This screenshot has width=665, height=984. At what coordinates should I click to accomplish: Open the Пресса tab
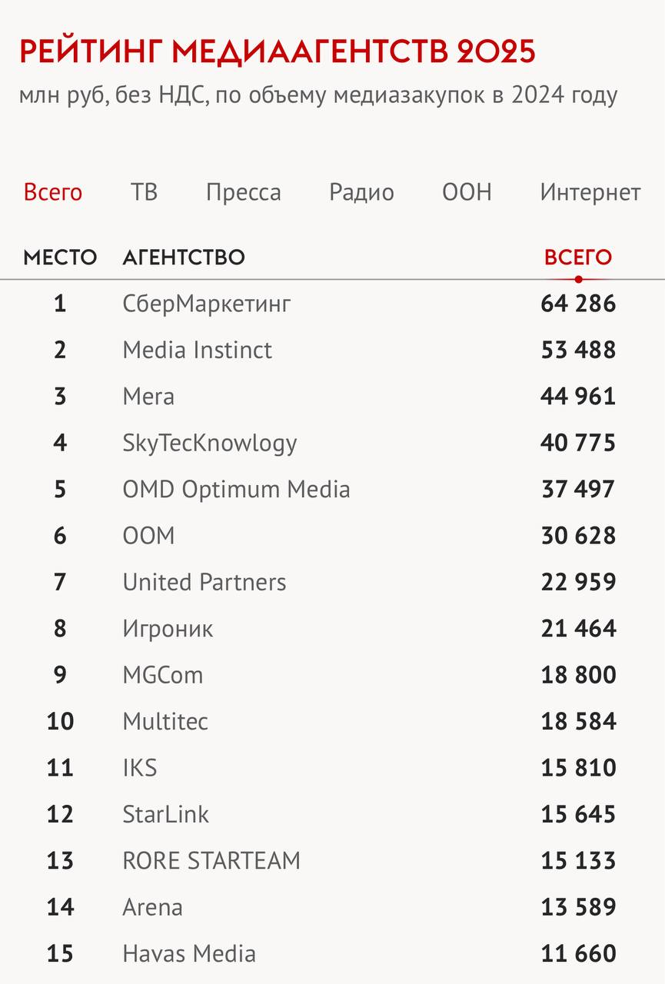[243, 192]
